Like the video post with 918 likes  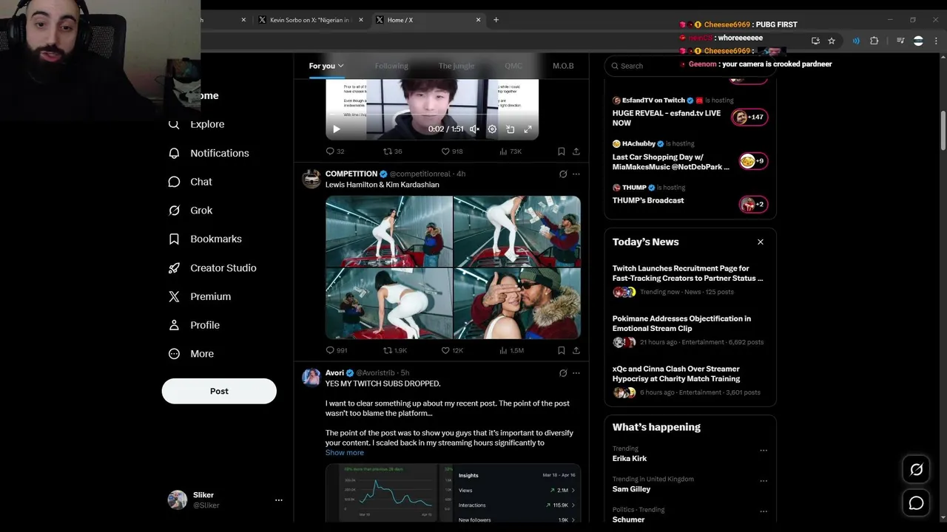coord(452,151)
